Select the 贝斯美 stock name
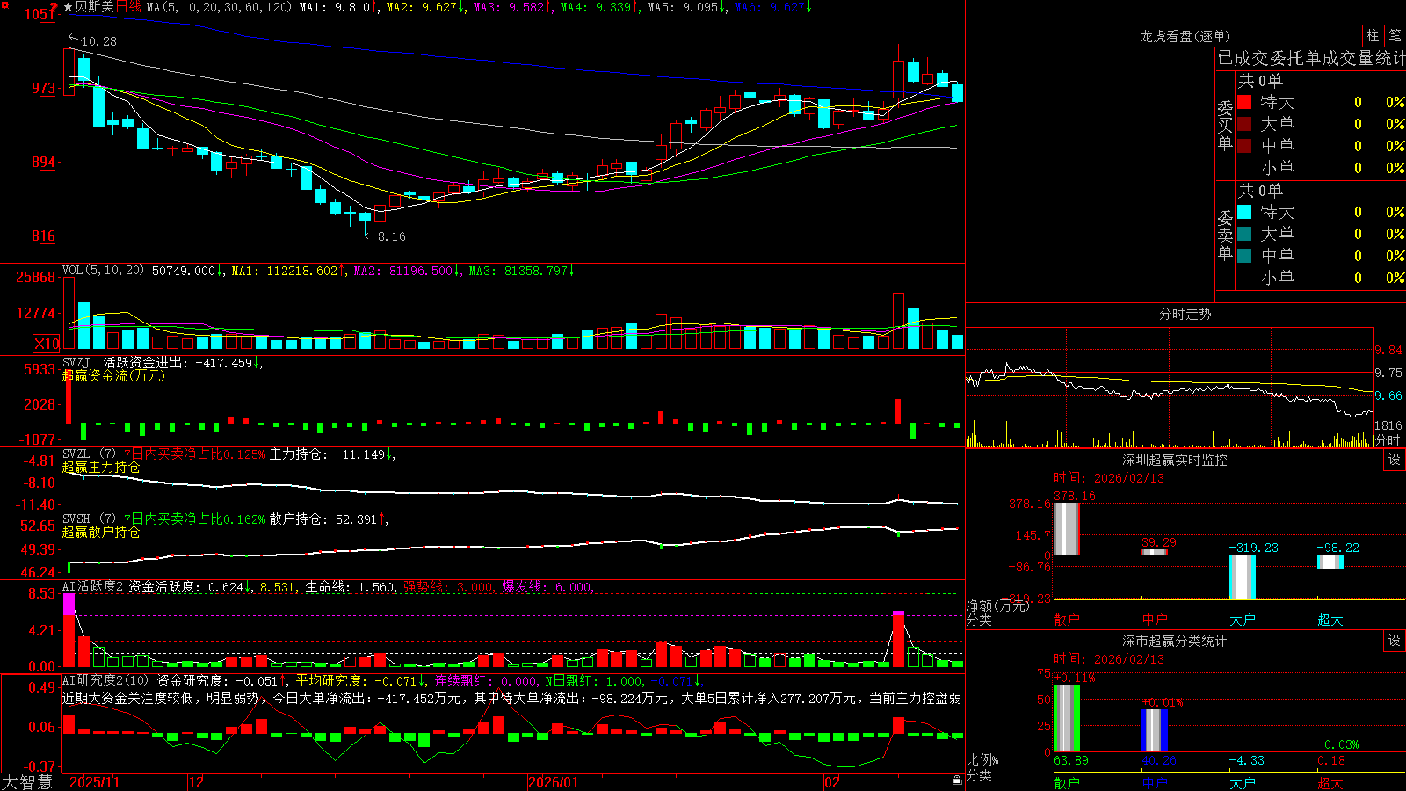1406x791 pixels. pos(94,7)
